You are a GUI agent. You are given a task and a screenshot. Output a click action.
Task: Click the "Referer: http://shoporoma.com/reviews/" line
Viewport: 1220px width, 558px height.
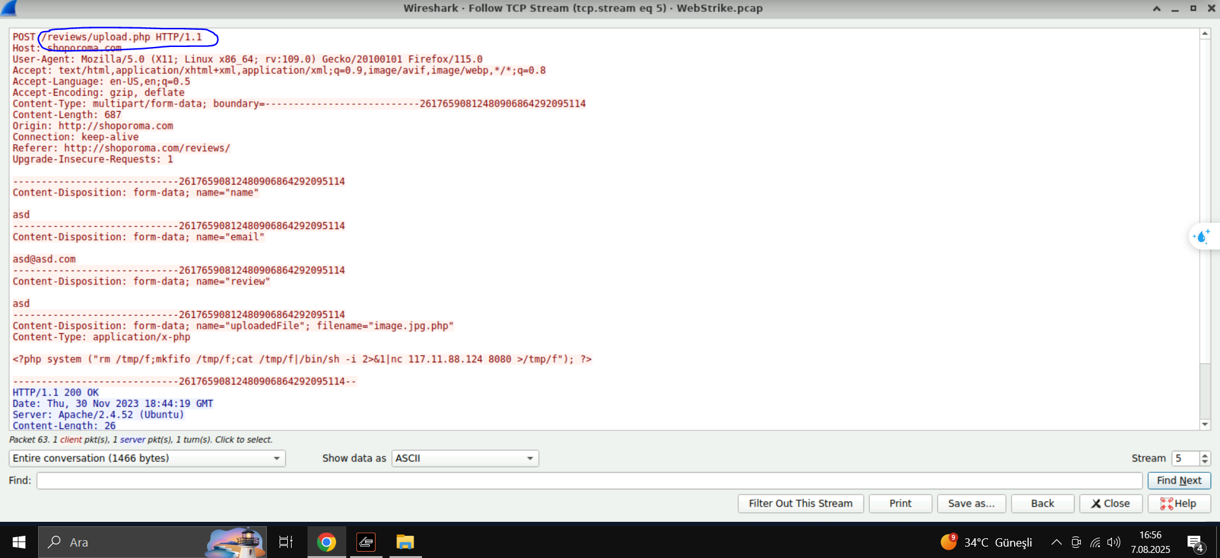(x=121, y=148)
